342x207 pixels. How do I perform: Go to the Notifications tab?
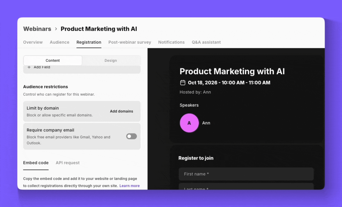172,42
